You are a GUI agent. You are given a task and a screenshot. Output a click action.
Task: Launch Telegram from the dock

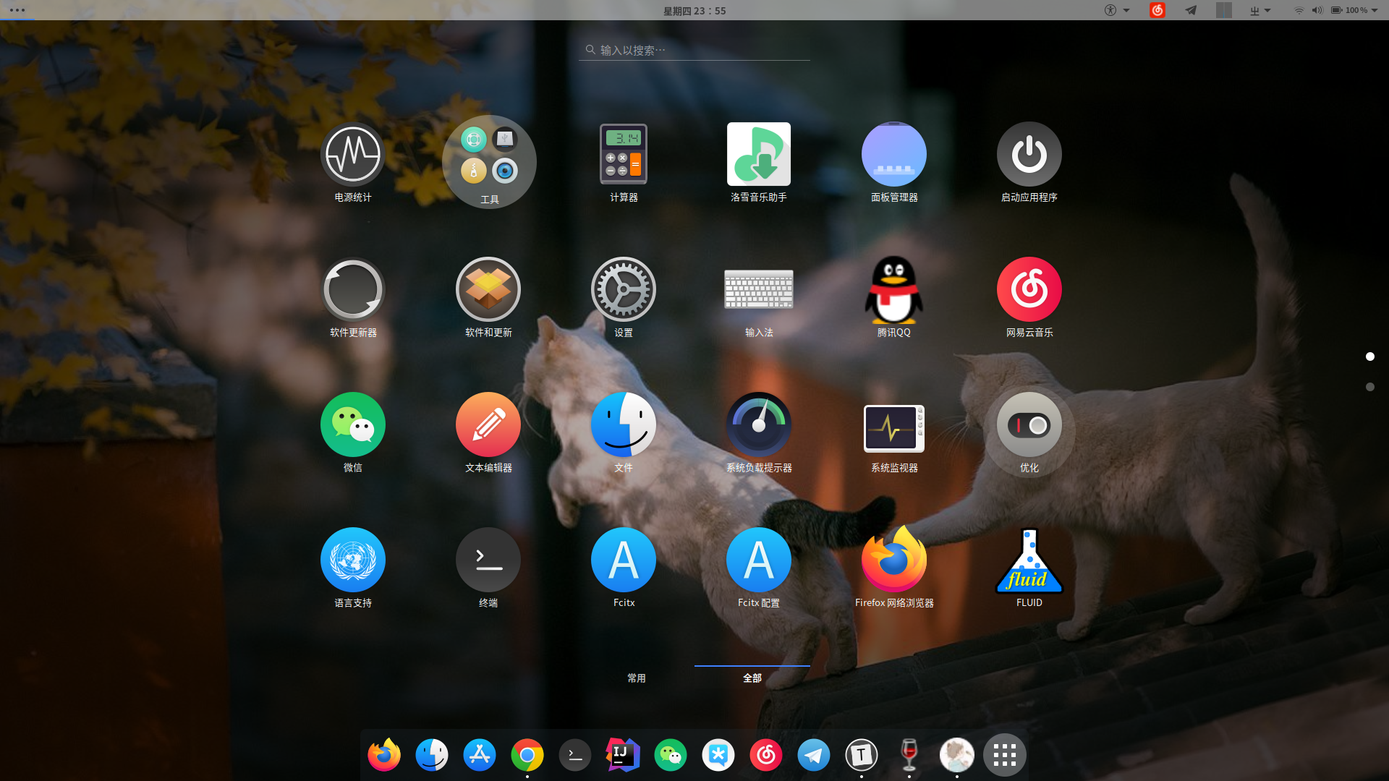coord(814,755)
